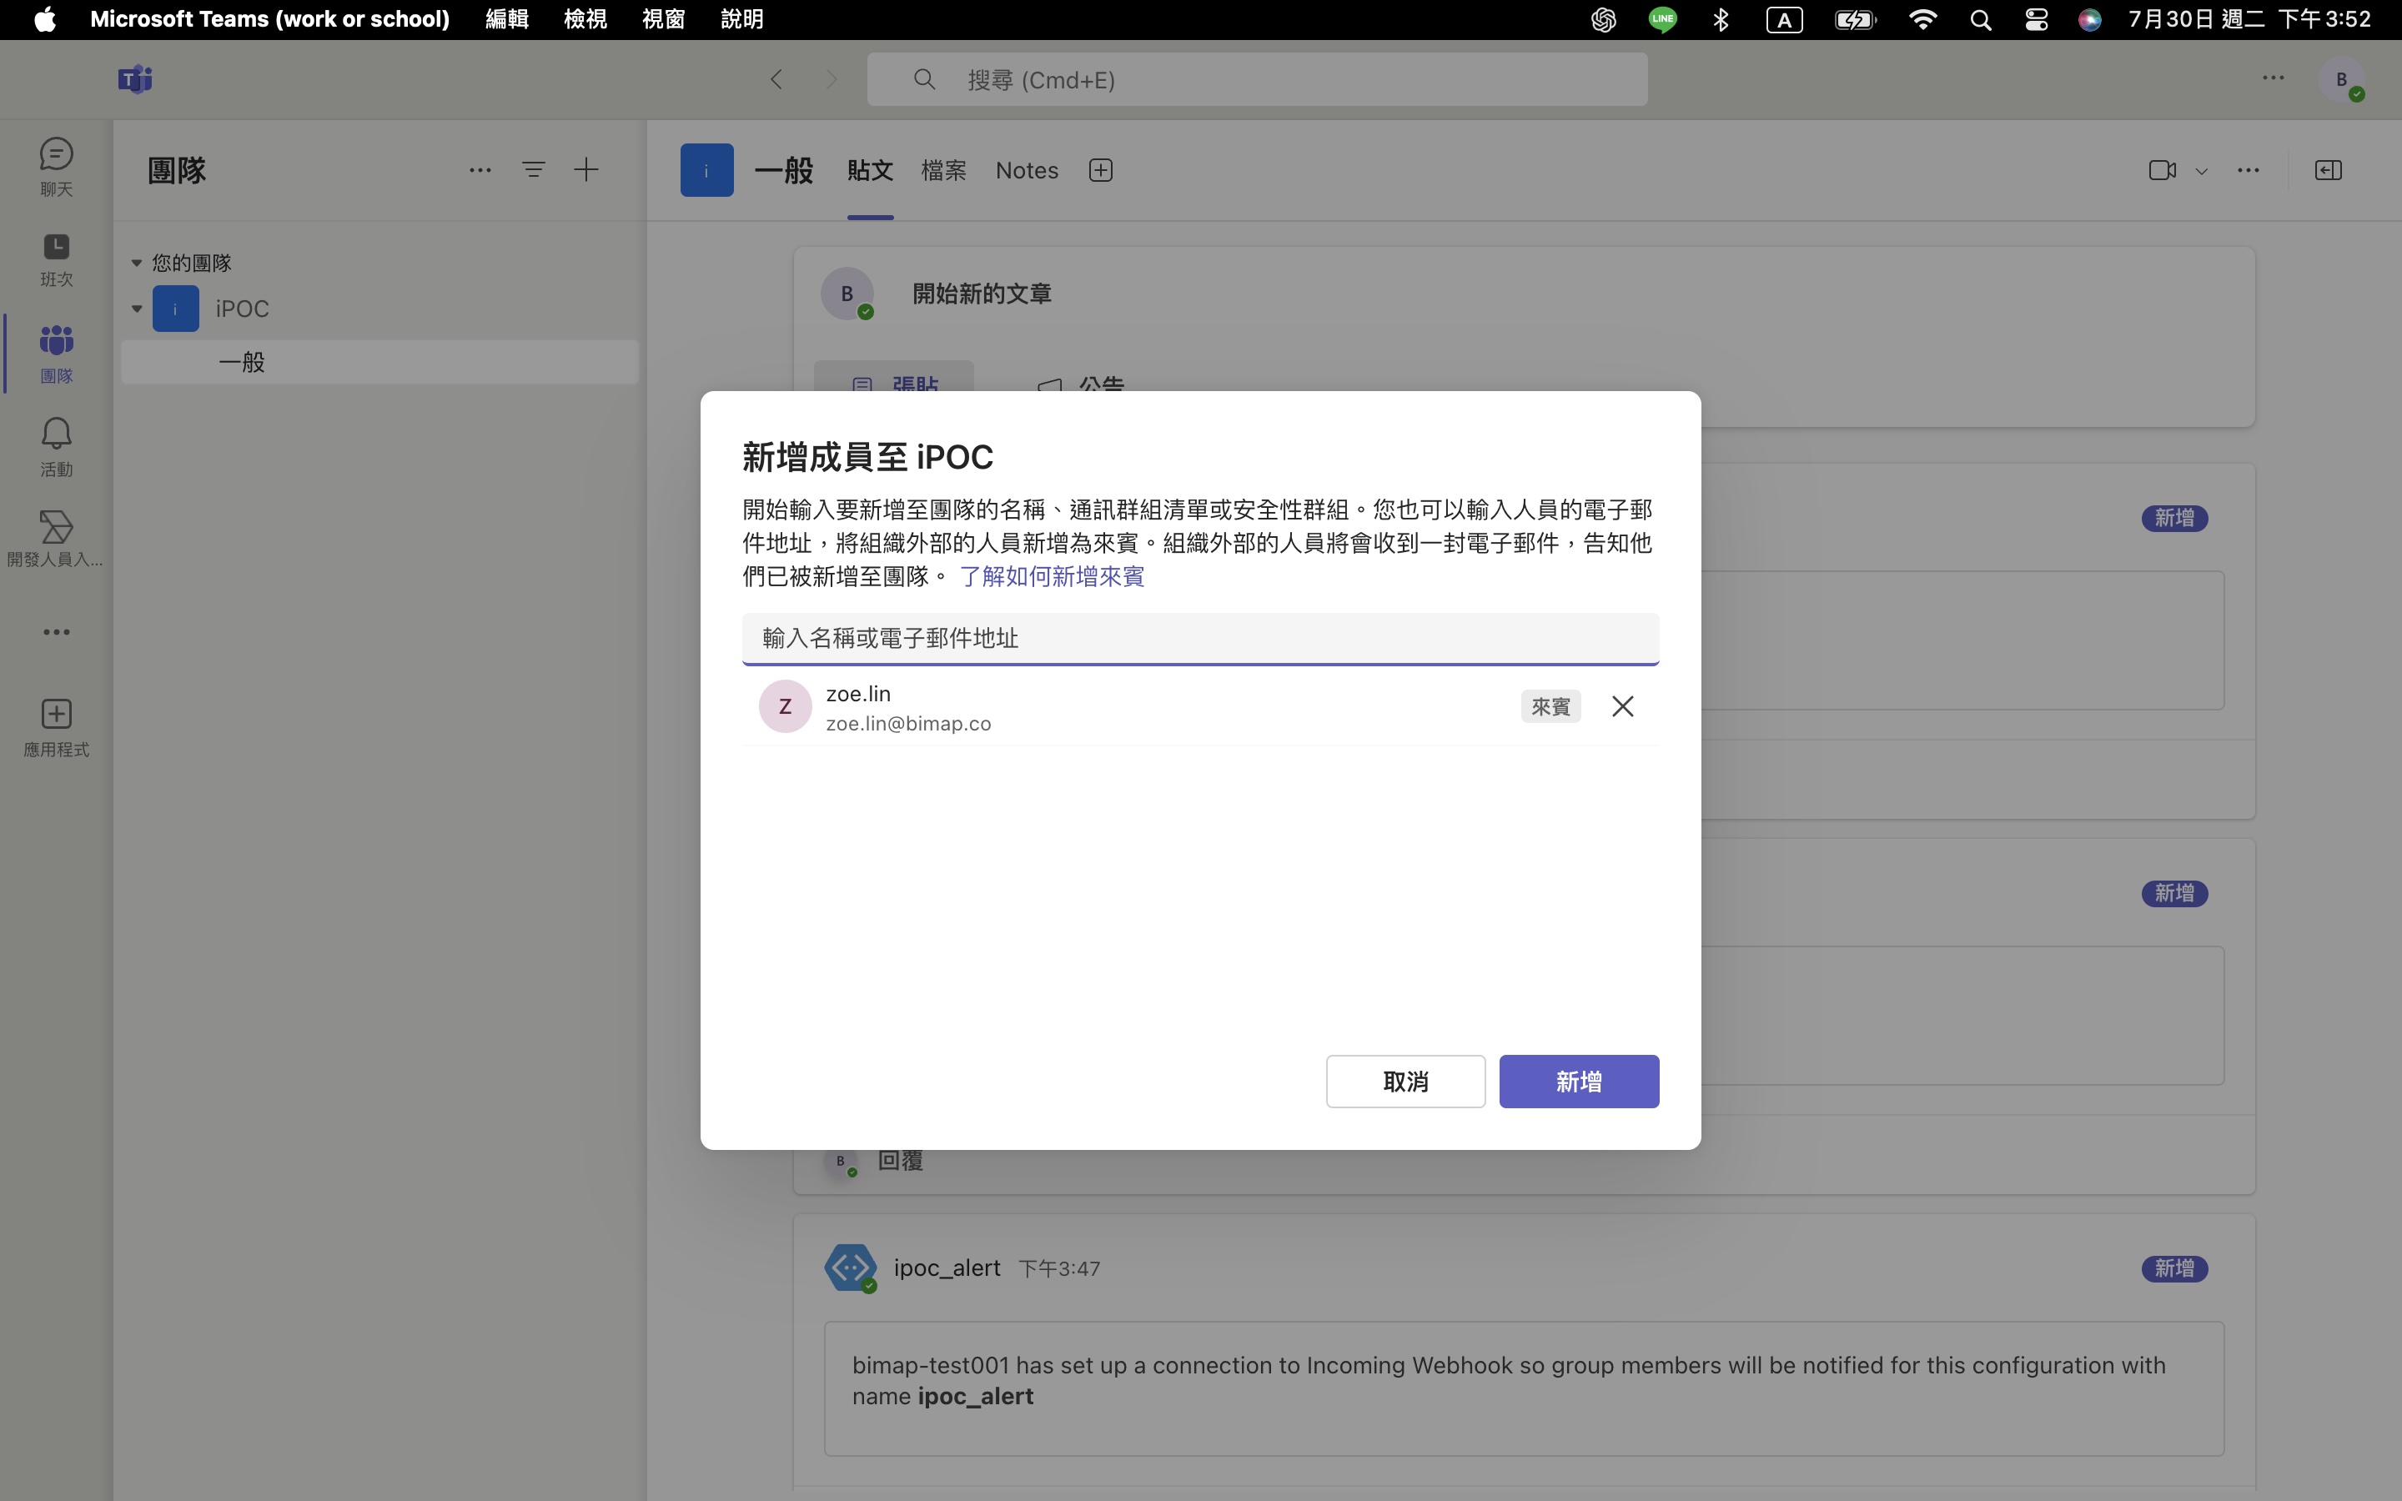The width and height of the screenshot is (2402, 1501).
Task: Open the 了解如何新增來賓 link
Action: 1052,577
